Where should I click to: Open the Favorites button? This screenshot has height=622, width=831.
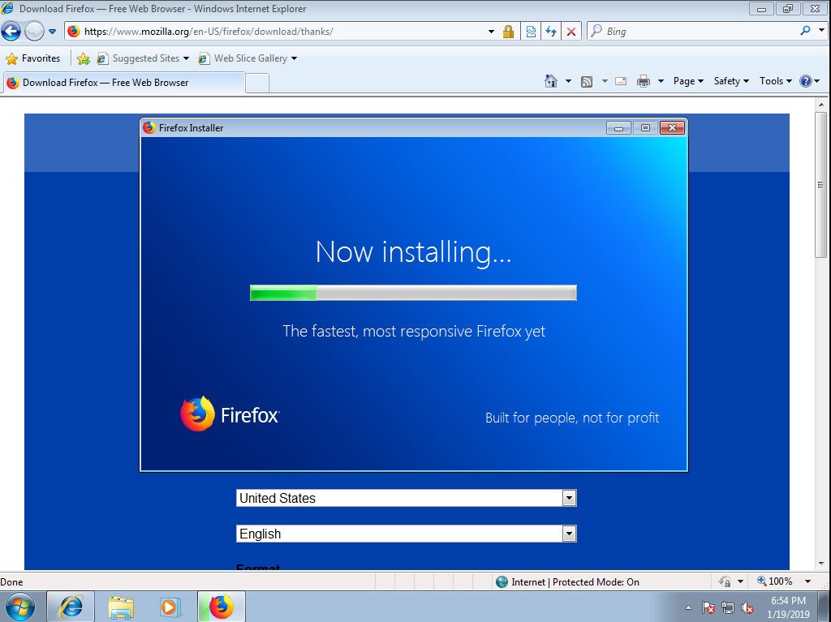pos(32,58)
